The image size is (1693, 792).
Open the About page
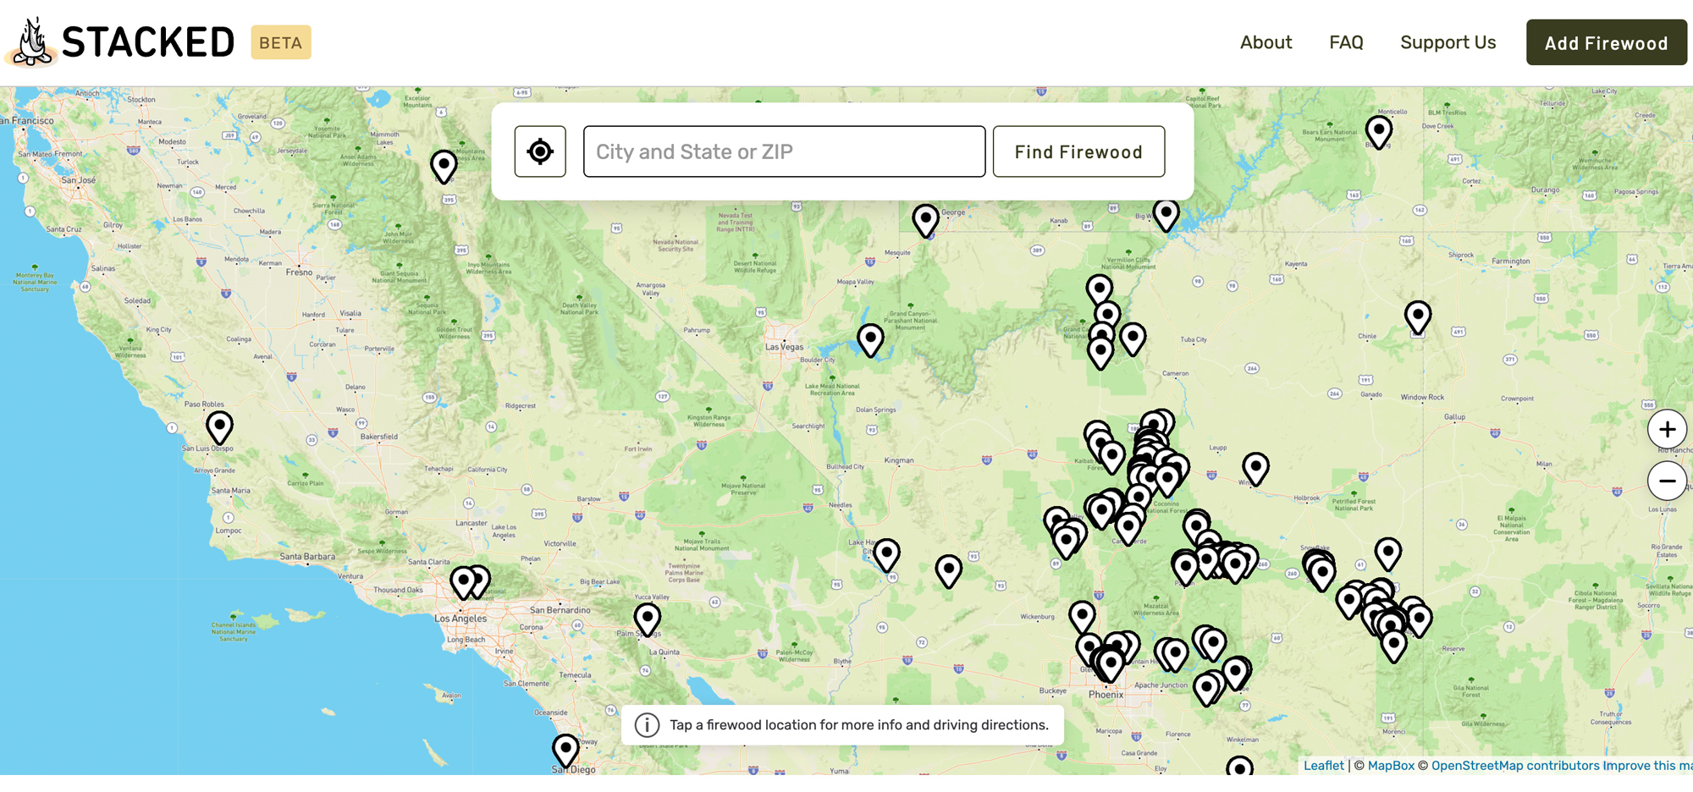tap(1266, 42)
